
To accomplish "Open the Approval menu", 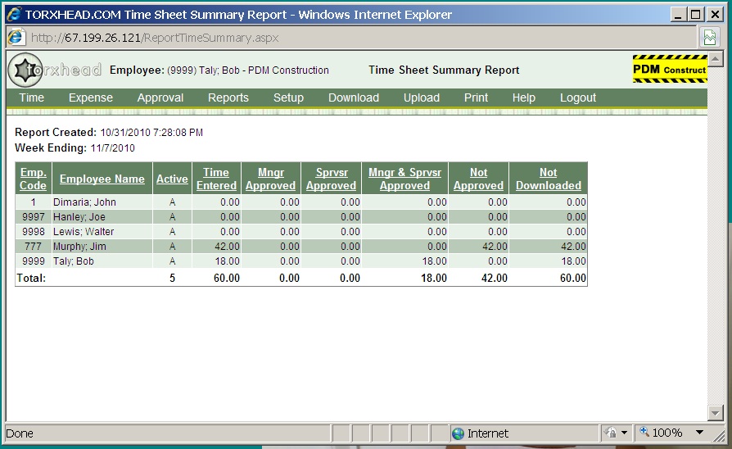I will [x=160, y=98].
